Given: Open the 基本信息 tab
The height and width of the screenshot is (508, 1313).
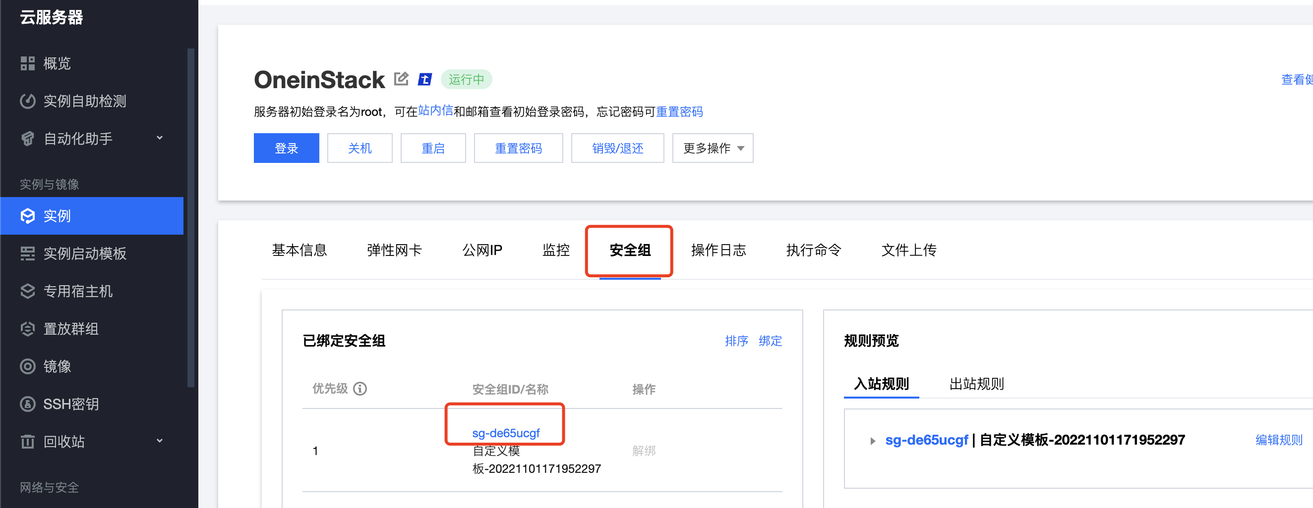Looking at the screenshot, I should pos(299,250).
